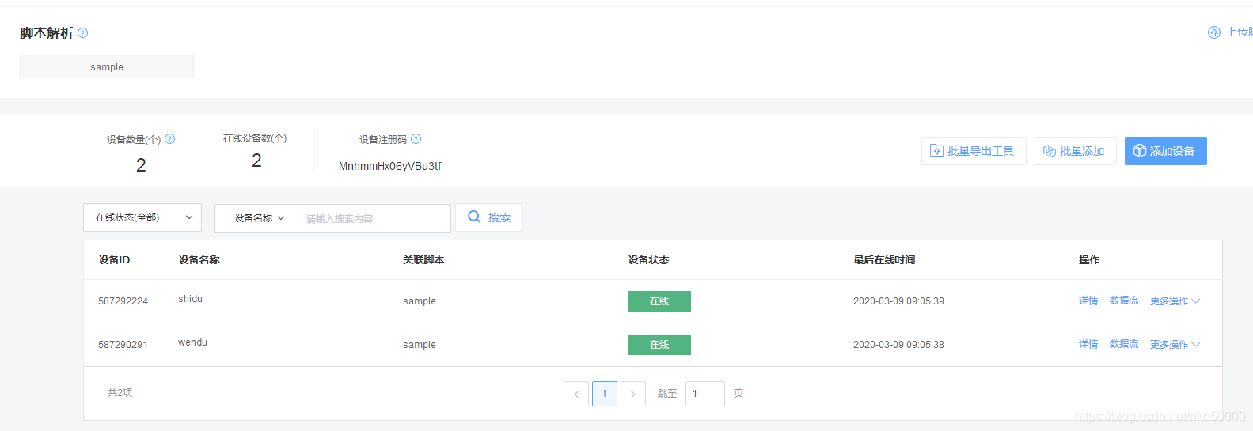Viewport: 1253px width, 431px height.
Task: Click 在线 status badge for wendu
Action: pos(659,345)
